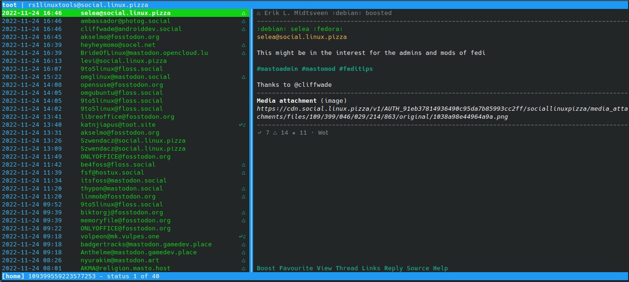Select itsfoss@mastodon.social toot
629x282 pixels.
click(124, 181)
